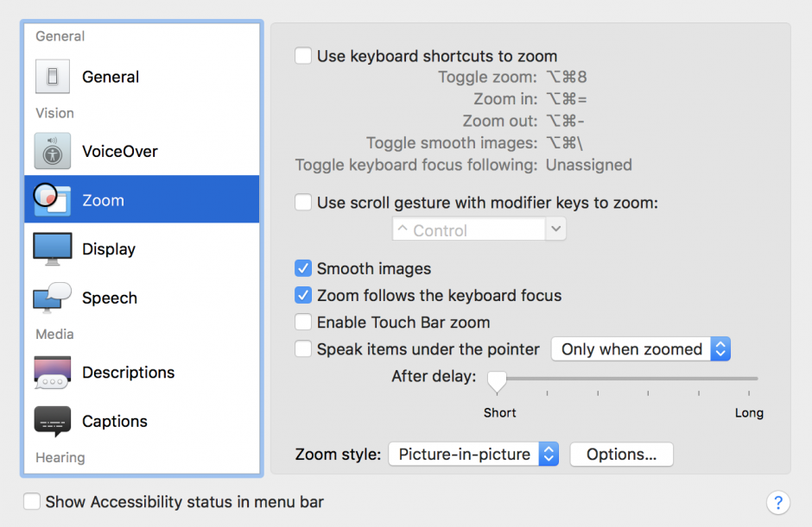Disable the Smooth images checkbox

pyautogui.click(x=303, y=268)
